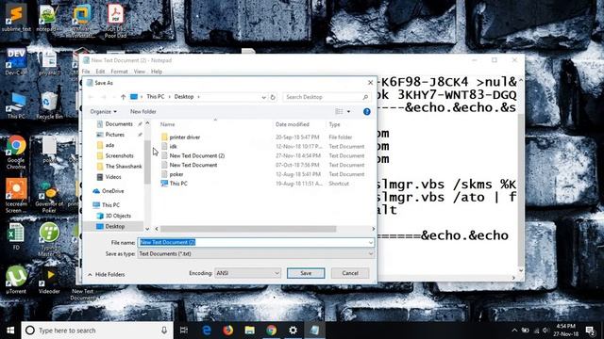This screenshot has width=604, height=339.
Task: Sort files by the Name column header
Action: [x=168, y=124]
